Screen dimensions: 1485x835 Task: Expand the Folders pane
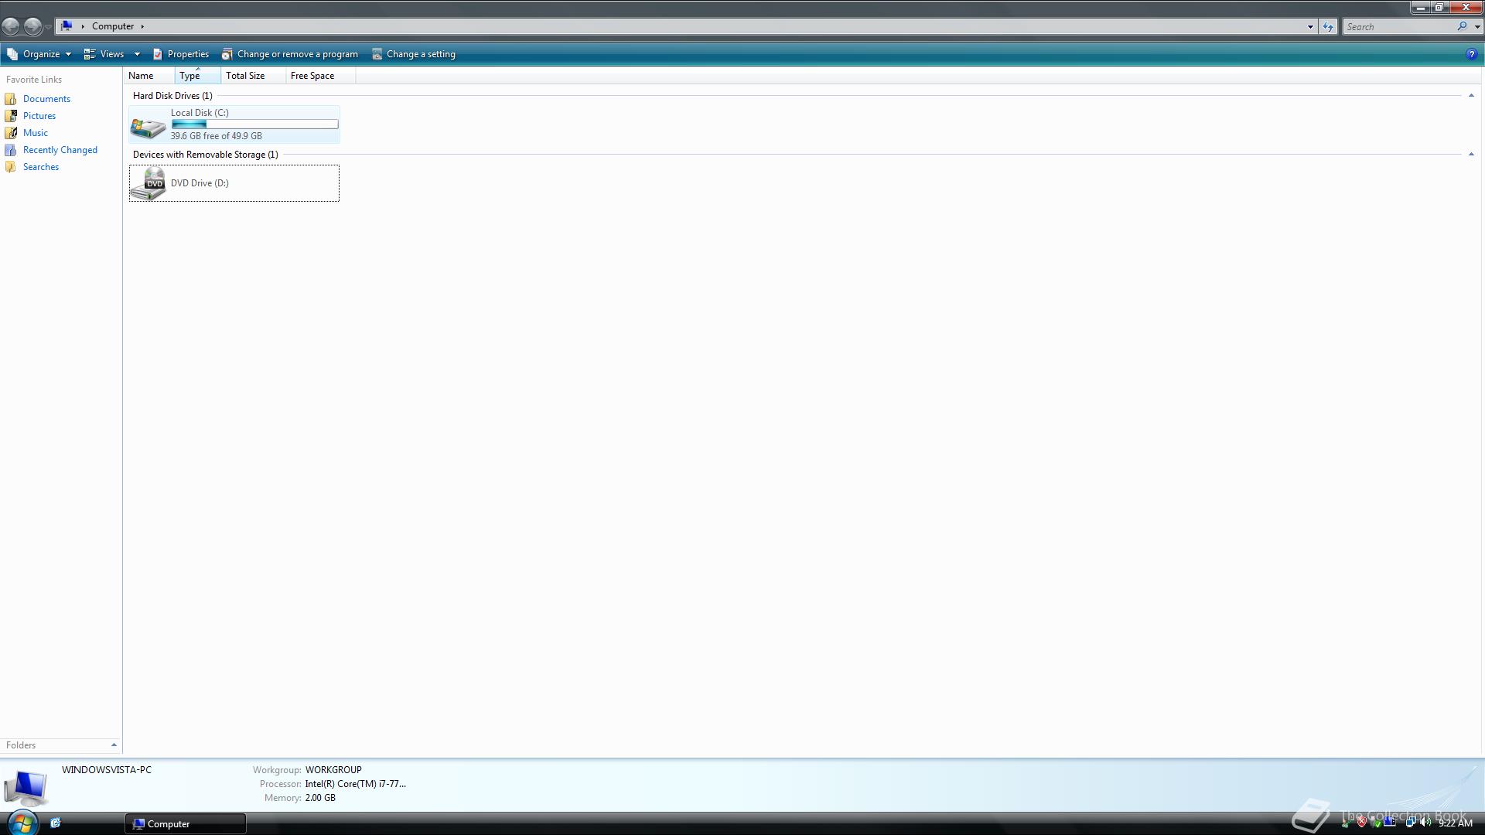click(114, 745)
